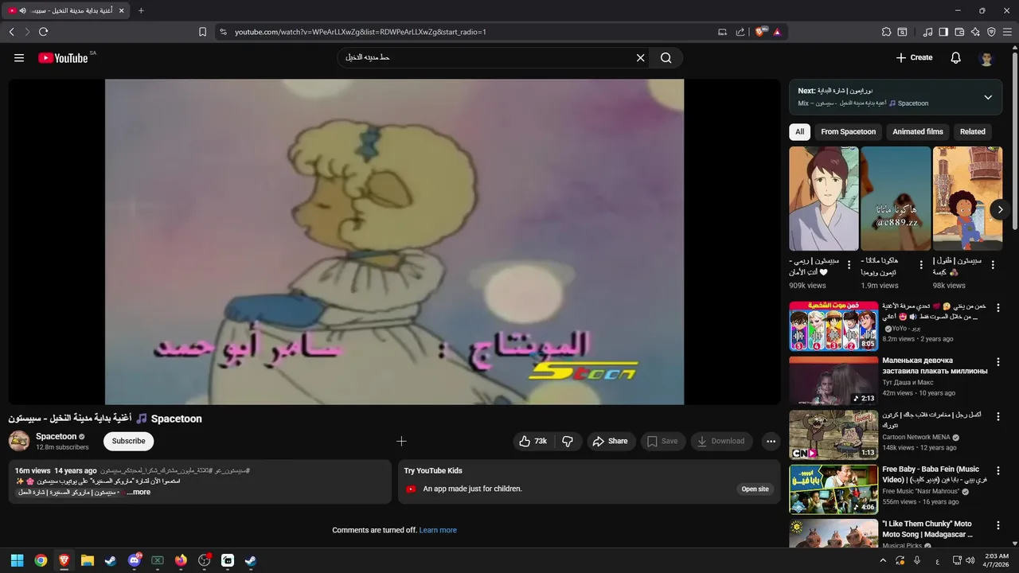1019x573 pixels.
Task: Open the Brave Shields lion icon
Action: point(759,32)
